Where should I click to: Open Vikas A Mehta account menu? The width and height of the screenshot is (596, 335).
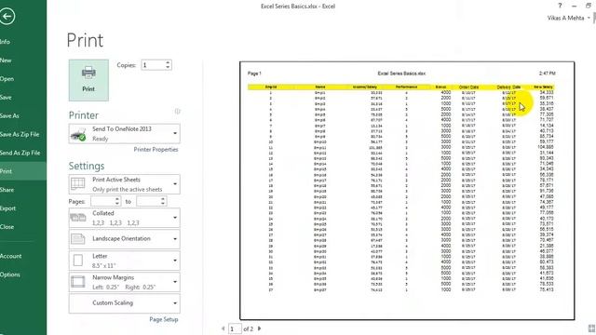[568, 18]
